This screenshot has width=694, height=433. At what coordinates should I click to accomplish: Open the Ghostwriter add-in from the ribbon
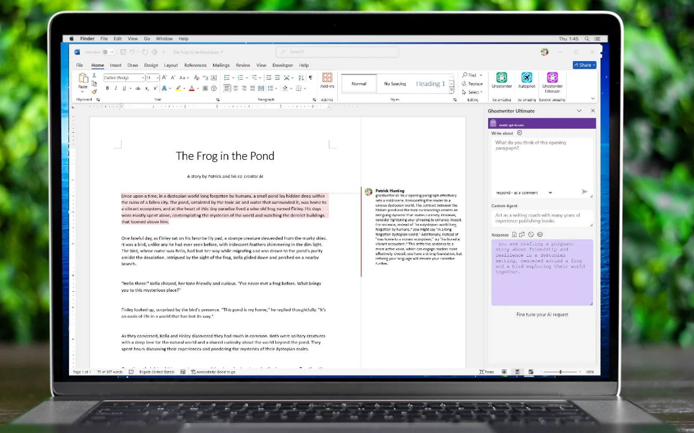pyautogui.click(x=501, y=80)
